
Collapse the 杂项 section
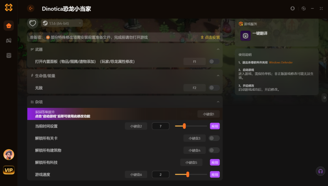(x=218, y=102)
